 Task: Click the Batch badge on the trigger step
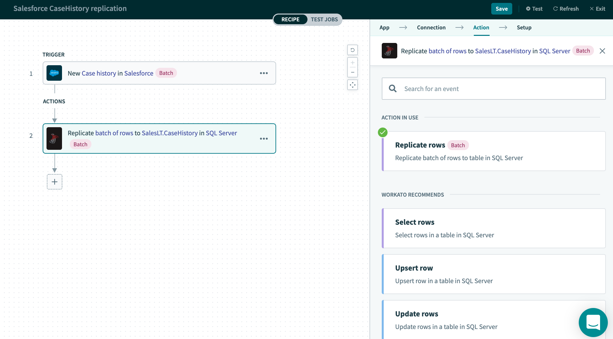coord(166,73)
